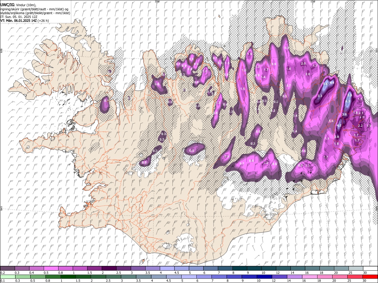Select the darkest green 1 swatch in the green legend row
The height and width of the screenshot is (283, 378).
pyautogui.click(x=68, y=277)
